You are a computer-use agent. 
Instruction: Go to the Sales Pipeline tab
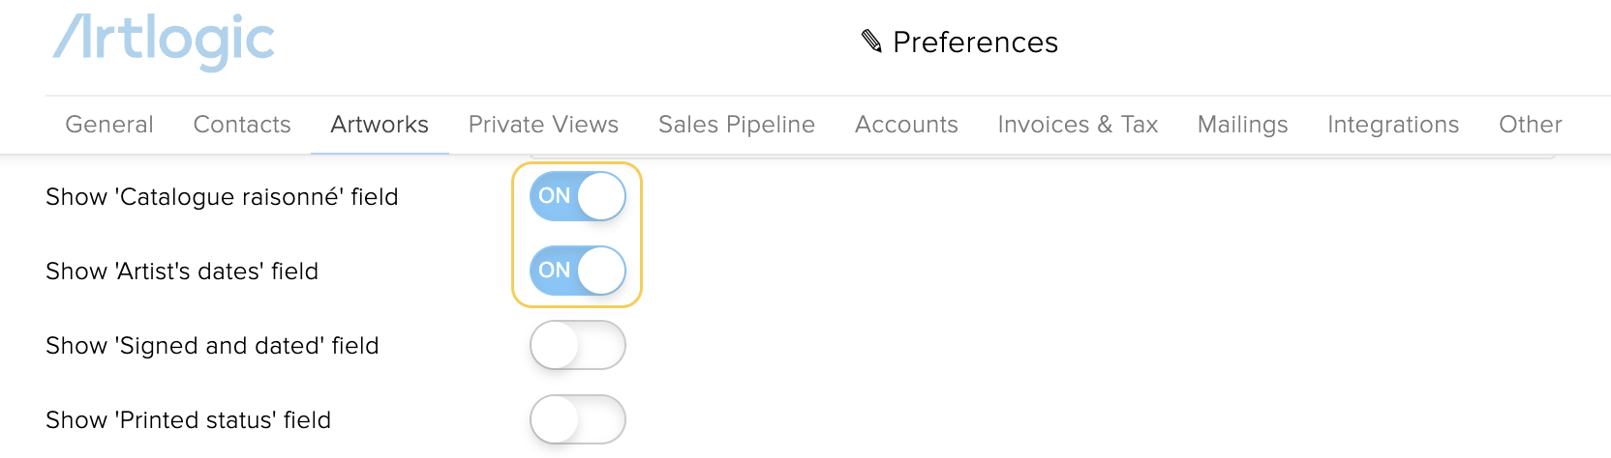coord(737,125)
